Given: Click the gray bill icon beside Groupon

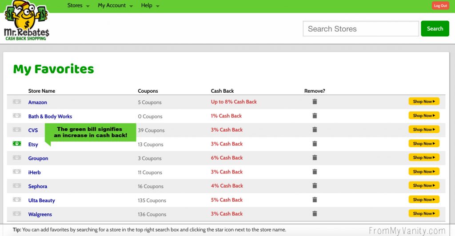Looking at the screenshot, I should point(17,157).
